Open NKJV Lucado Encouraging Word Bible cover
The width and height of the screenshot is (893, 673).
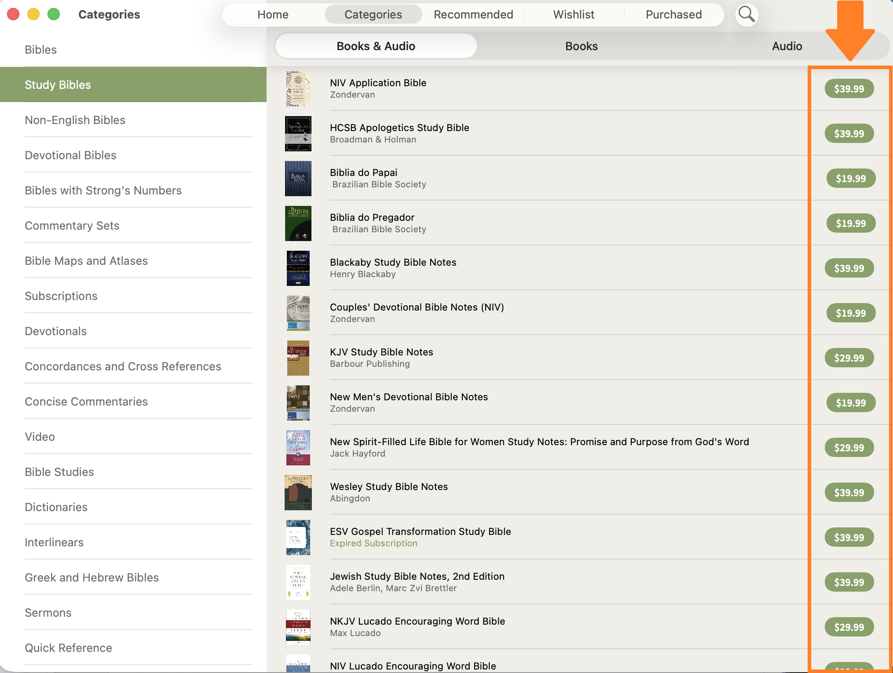pos(298,627)
